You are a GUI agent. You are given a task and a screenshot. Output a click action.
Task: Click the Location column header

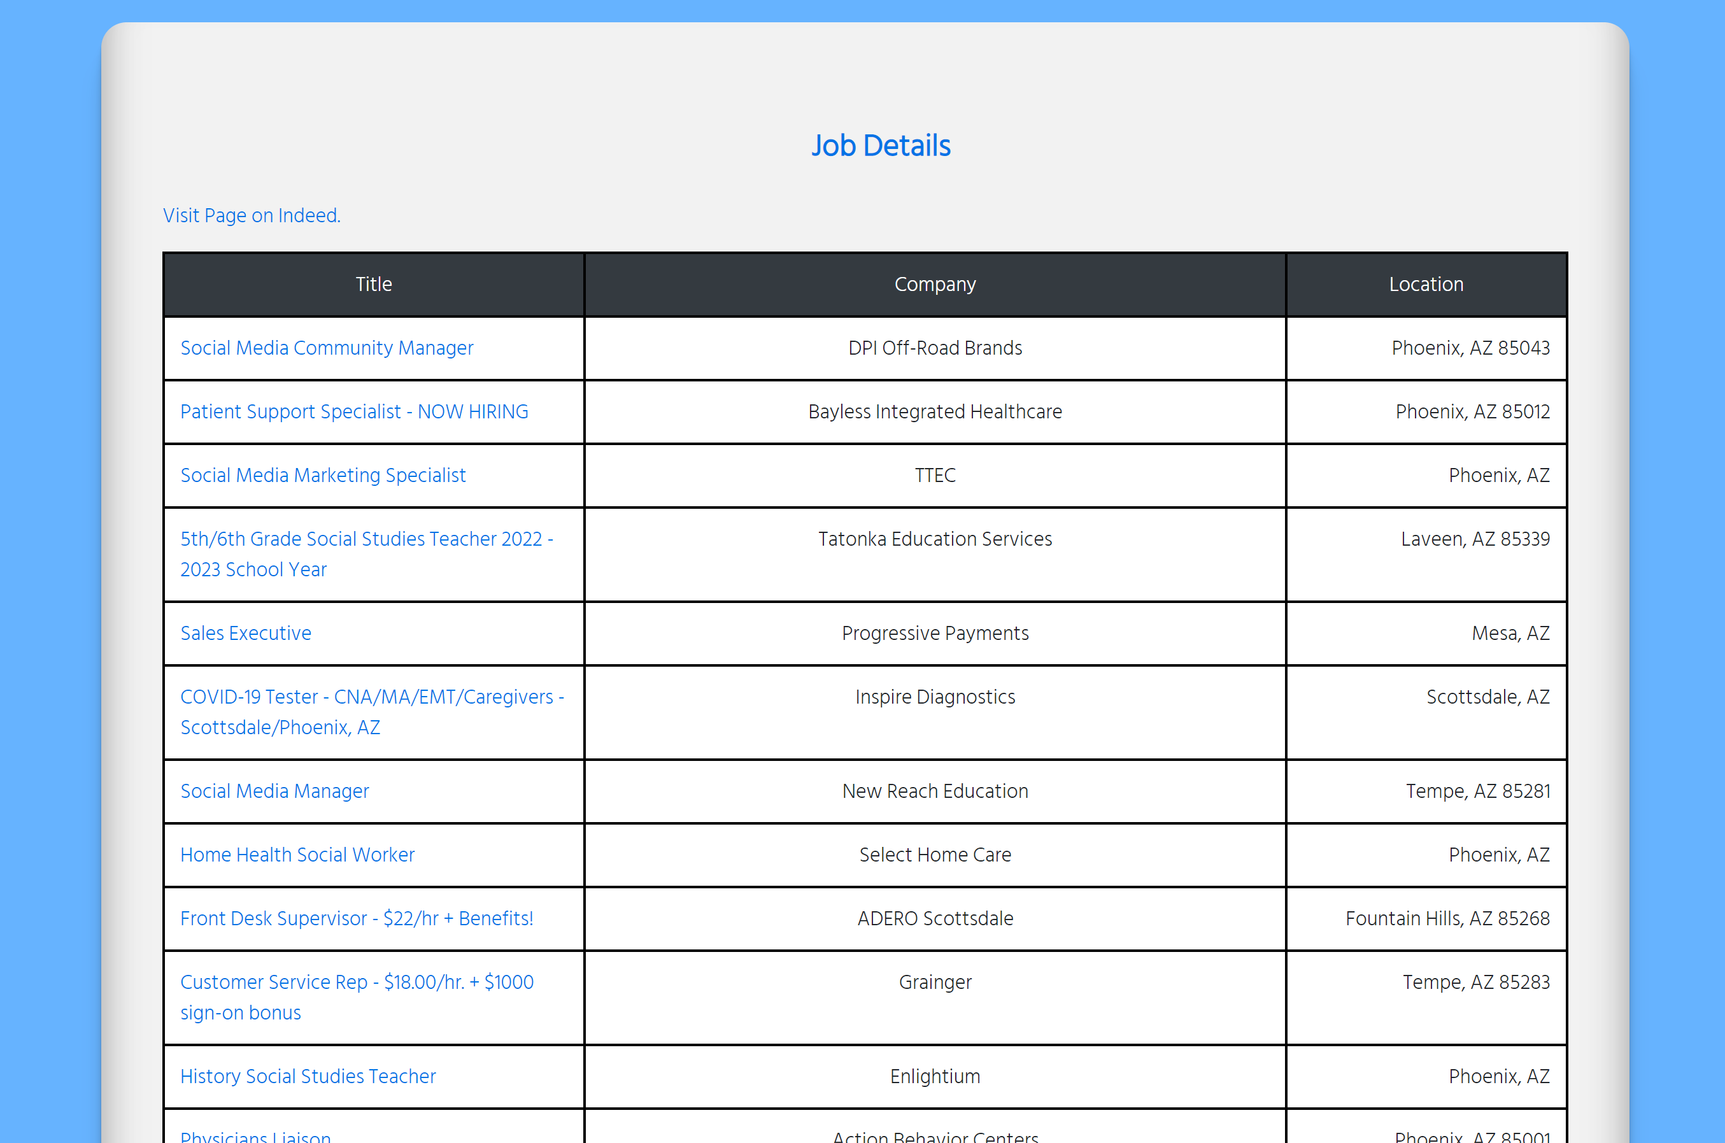(x=1426, y=284)
